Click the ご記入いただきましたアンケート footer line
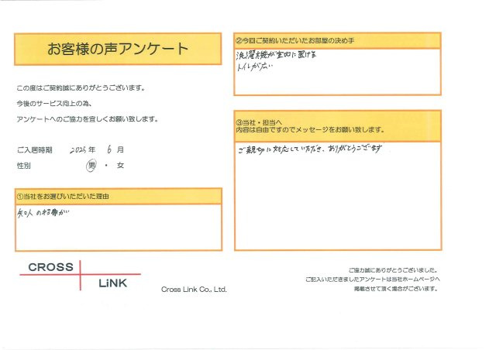Screen dimensions: 496x350 coord(372,280)
